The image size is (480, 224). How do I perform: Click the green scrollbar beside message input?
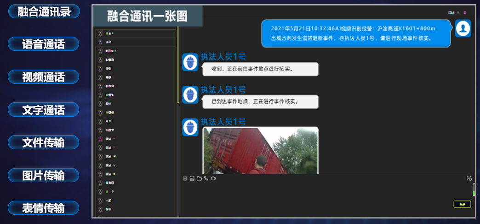point(474,190)
